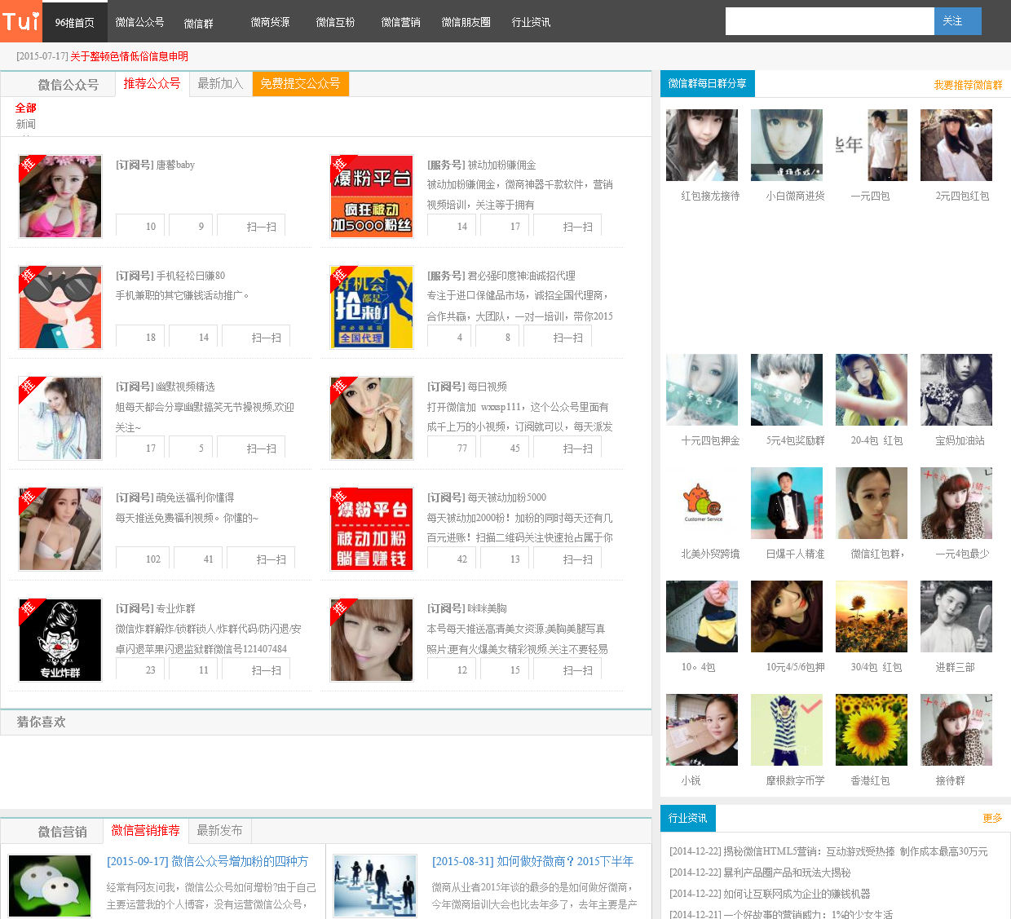Image resolution: width=1011 pixels, height=919 pixels.
Task: Click the Tui site logo
Action: [21, 21]
